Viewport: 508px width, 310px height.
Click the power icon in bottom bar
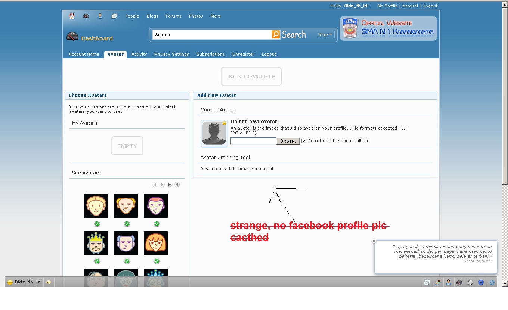point(492,282)
